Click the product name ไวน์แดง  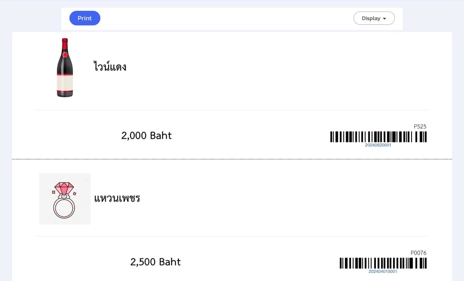[110, 66]
